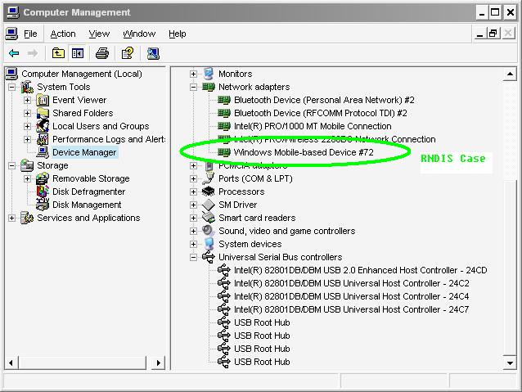This screenshot has width=522, height=392.
Task: Expand the Event Viewer node
Action: click(x=27, y=100)
